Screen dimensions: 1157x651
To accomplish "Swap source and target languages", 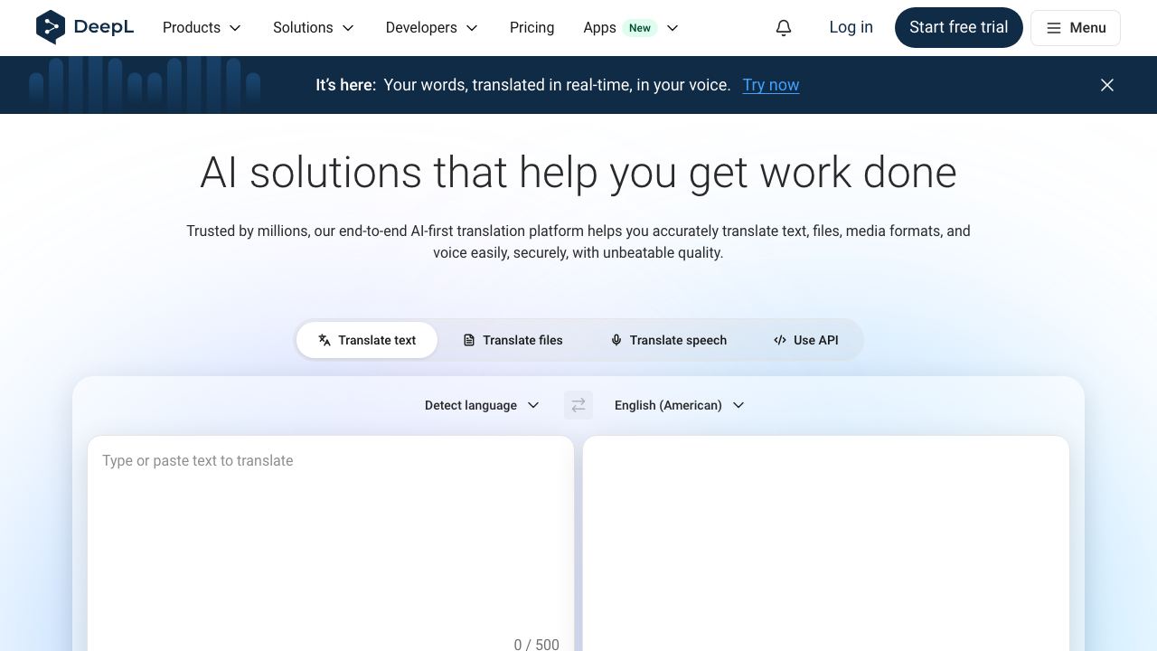I will tap(578, 405).
